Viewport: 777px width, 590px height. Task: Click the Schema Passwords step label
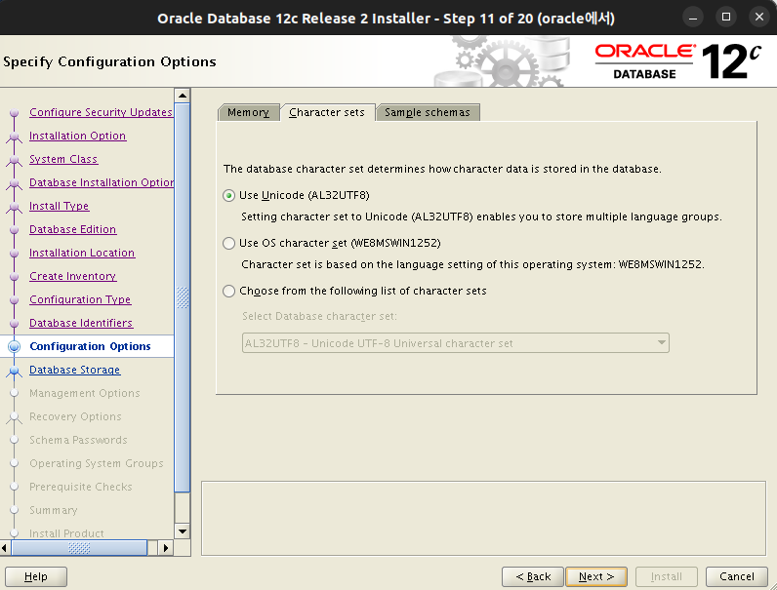click(x=78, y=440)
